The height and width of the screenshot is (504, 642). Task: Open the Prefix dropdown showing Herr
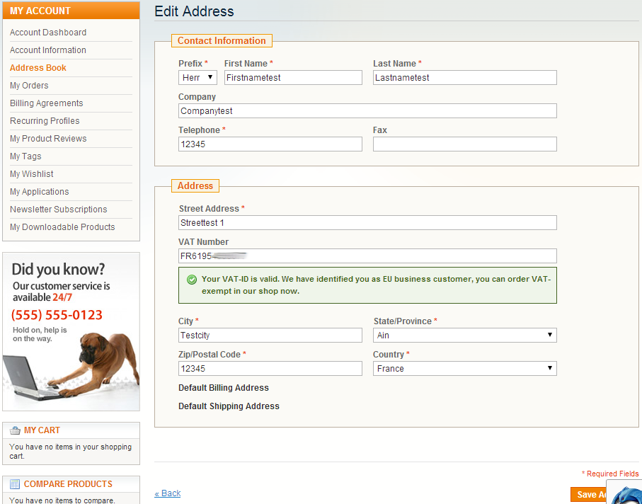(x=197, y=77)
